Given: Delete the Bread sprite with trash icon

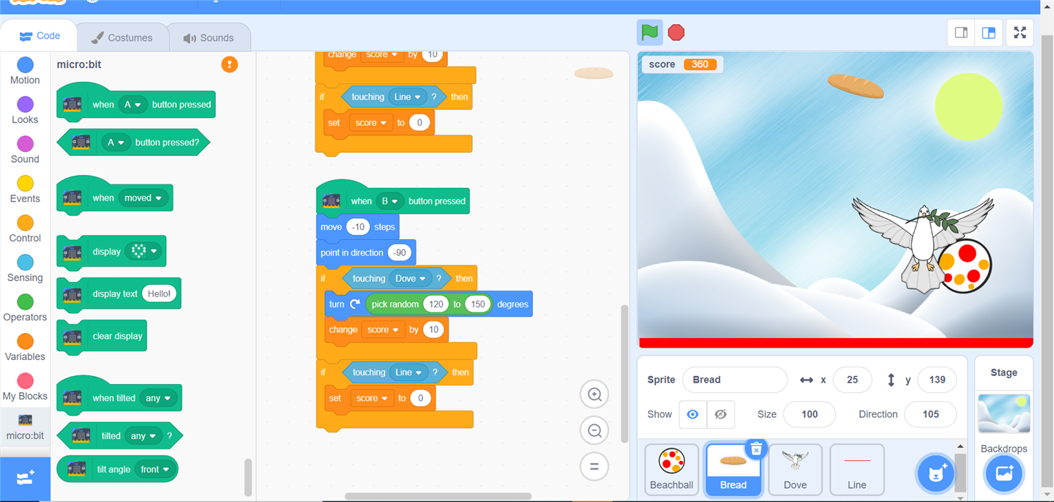Looking at the screenshot, I should coord(756,449).
